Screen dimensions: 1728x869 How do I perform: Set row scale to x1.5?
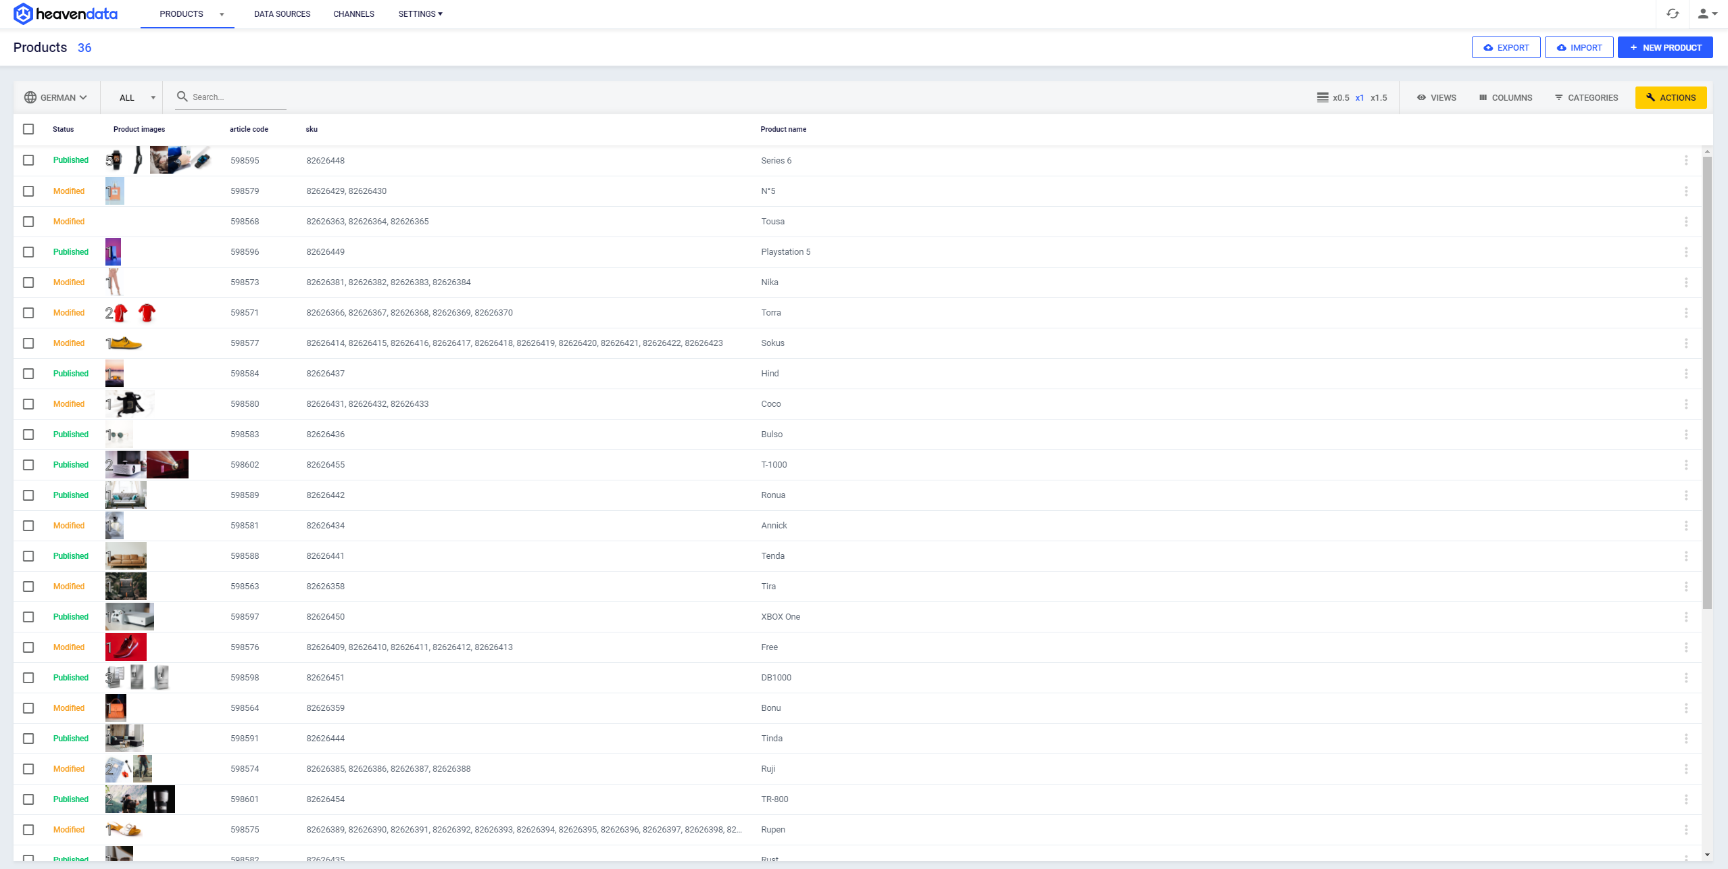click(1379, 97)
